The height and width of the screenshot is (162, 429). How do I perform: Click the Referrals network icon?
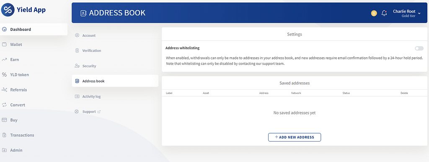pyautogui.click(x=4, y=90)
